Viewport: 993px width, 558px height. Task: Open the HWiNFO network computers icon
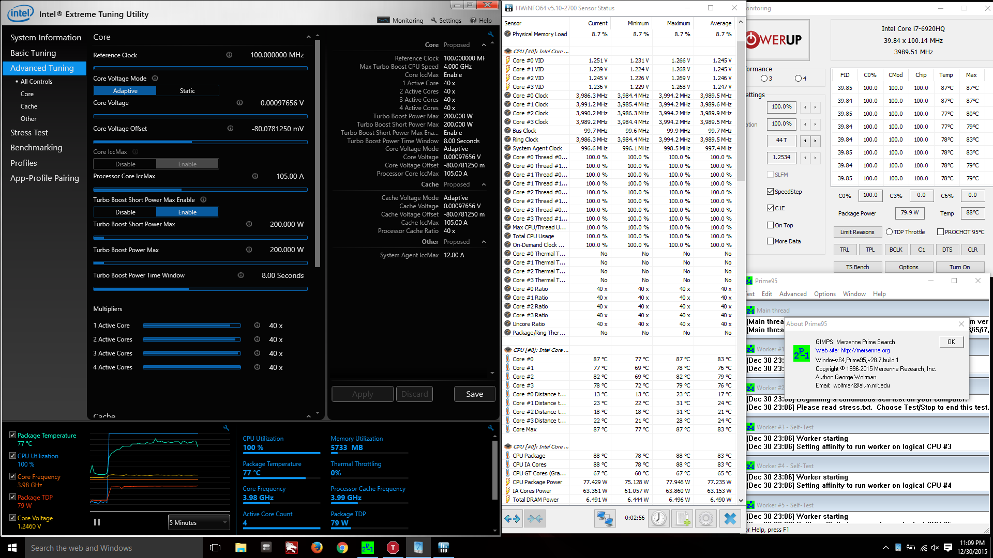point(604,518)
